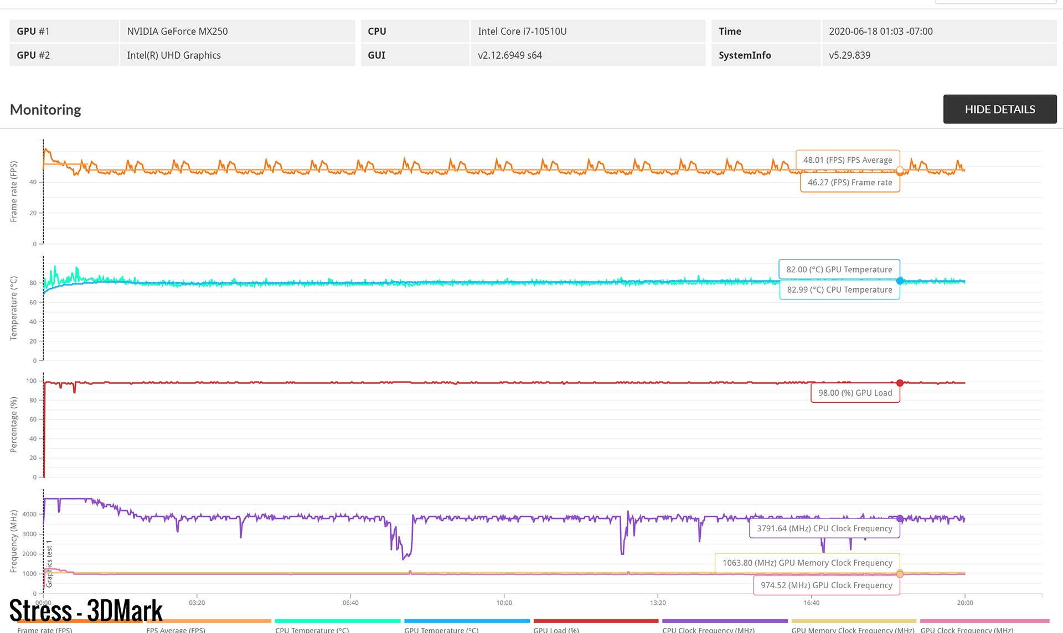Toggle GPU Temperature legend series

click(441, 629)
